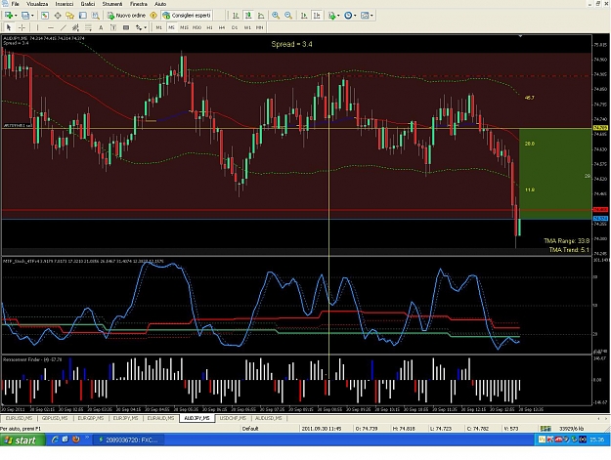This screenshot has height=460, width=611.
Task: Toggle chart shift from right edge
Action: point(317,16)
